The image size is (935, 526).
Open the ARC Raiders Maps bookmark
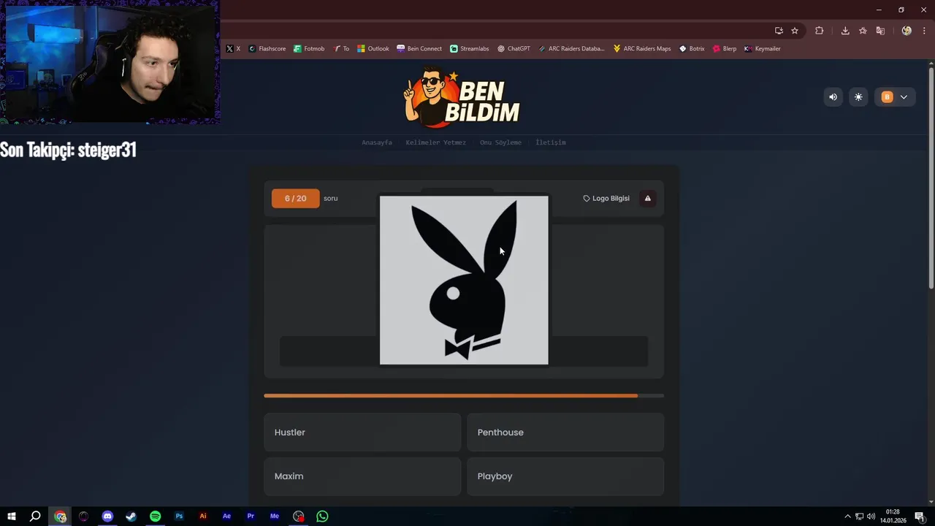tap(642, 49)
